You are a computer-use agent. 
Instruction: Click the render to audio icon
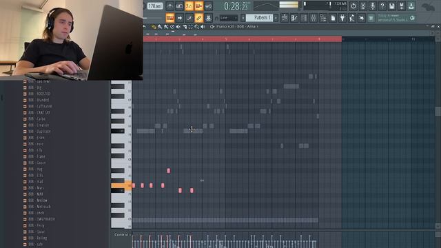point(401,6)
